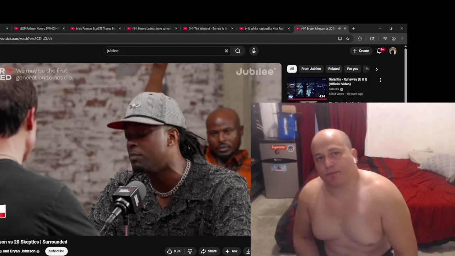The image size is (455, 256).
Task: Open the Chrome three-dot menu
Action: [x=402, y=38]
